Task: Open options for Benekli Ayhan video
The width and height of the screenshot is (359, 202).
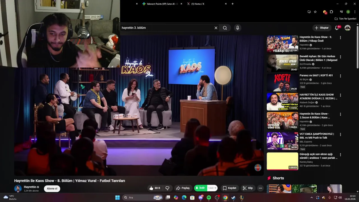Action: click(340, 57)
